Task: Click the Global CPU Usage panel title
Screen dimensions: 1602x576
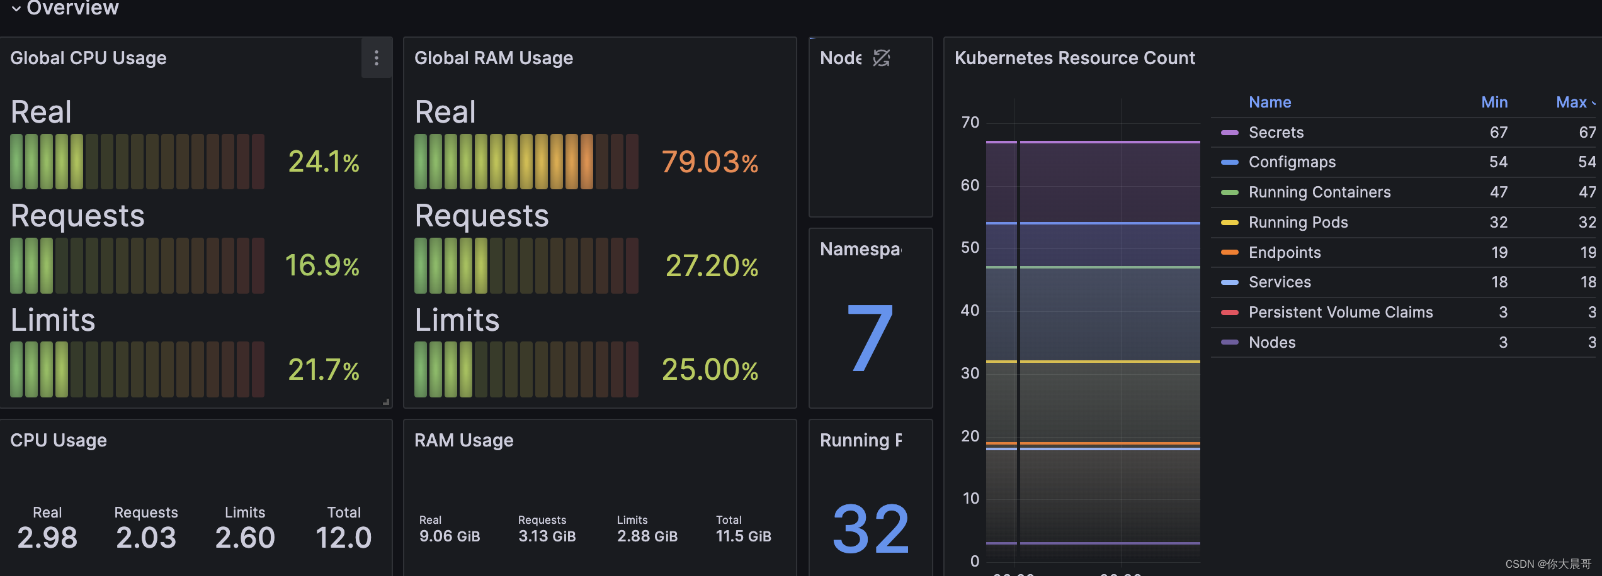Action: (88, 58)
